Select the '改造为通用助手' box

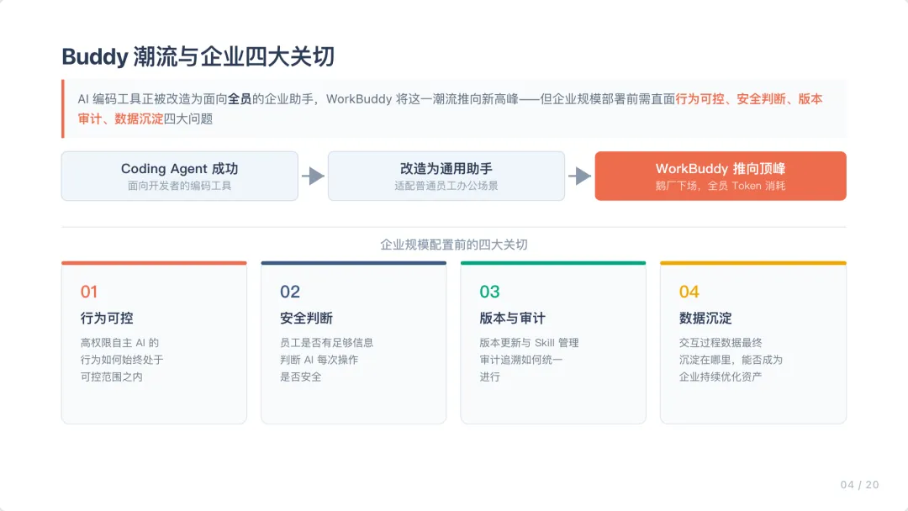446,176
